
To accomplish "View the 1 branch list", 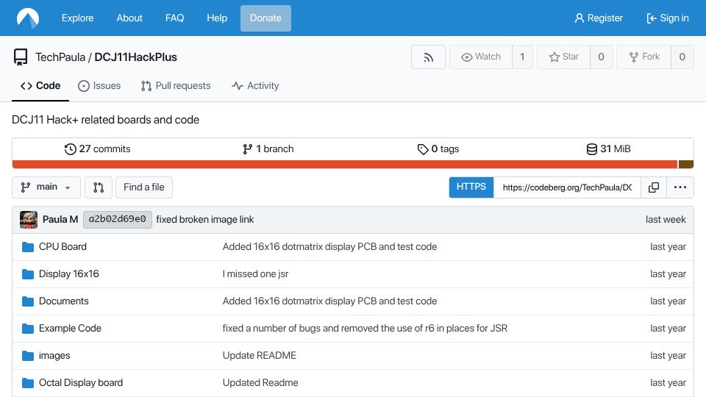I will [268, 149].
